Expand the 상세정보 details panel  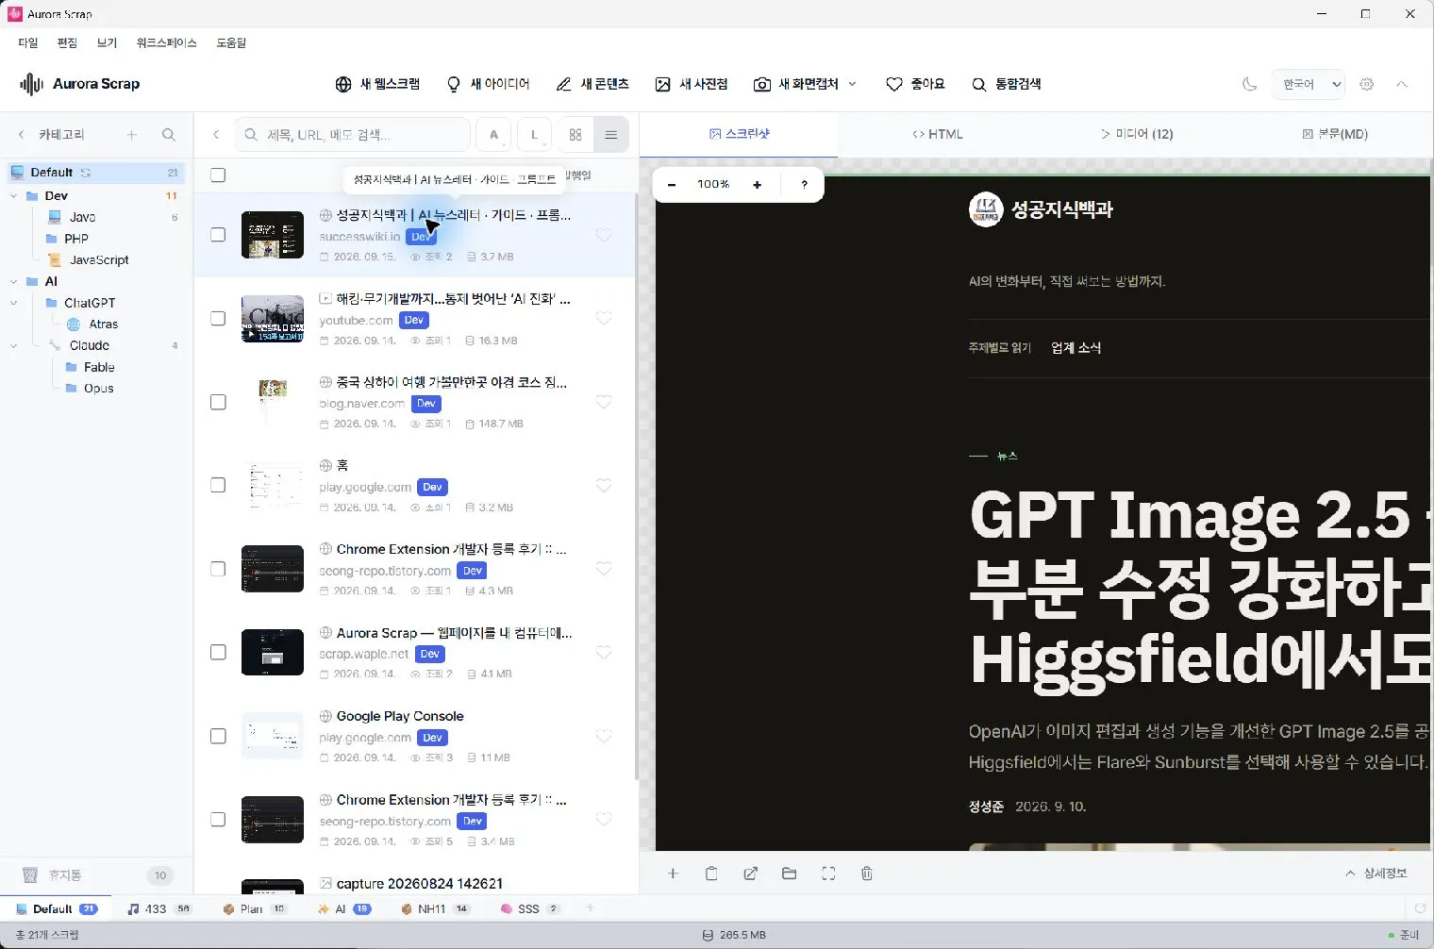point(1376,874)
